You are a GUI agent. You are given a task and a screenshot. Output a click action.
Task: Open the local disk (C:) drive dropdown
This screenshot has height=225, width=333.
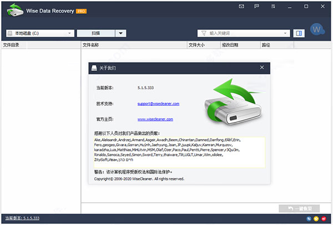point(40,33)
